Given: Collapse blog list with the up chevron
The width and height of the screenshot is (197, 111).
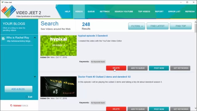Looking at the screenshot, I should (35, 38).
